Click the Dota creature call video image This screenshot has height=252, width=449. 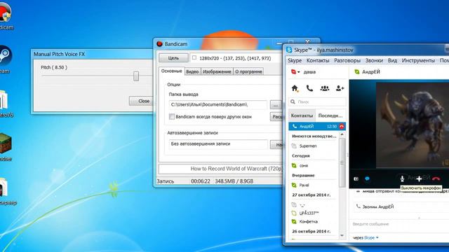click(x=413, y=125)
